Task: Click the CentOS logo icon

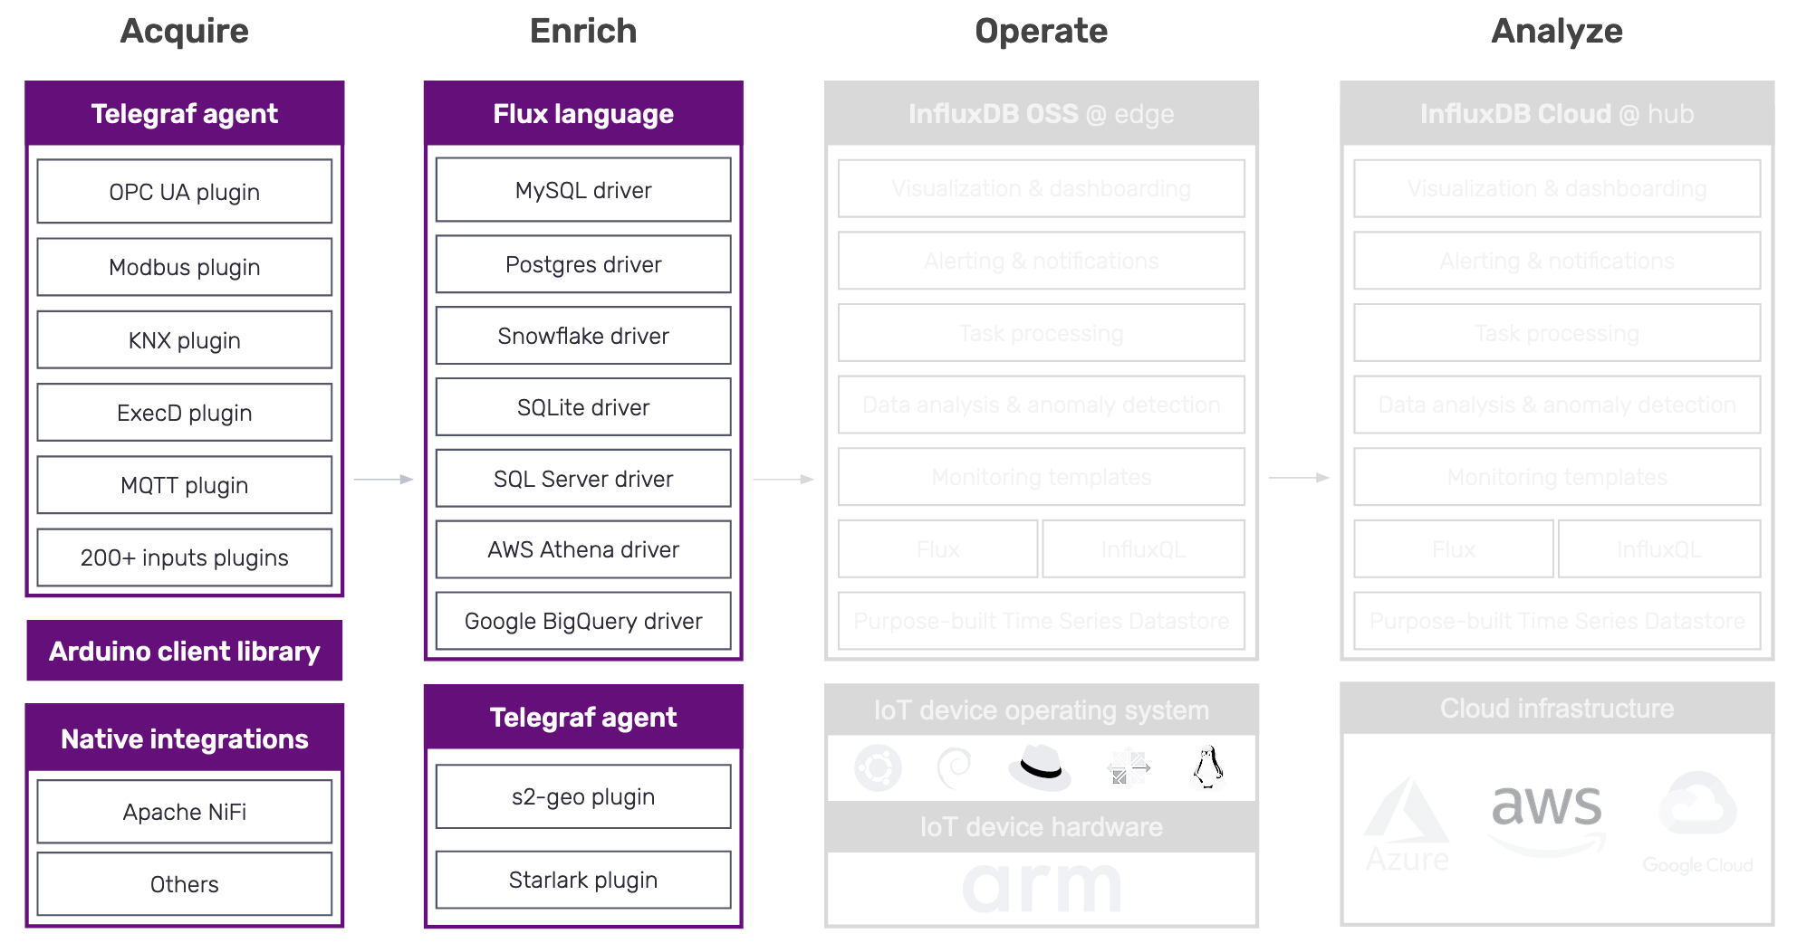Action: click(1128, 767)
